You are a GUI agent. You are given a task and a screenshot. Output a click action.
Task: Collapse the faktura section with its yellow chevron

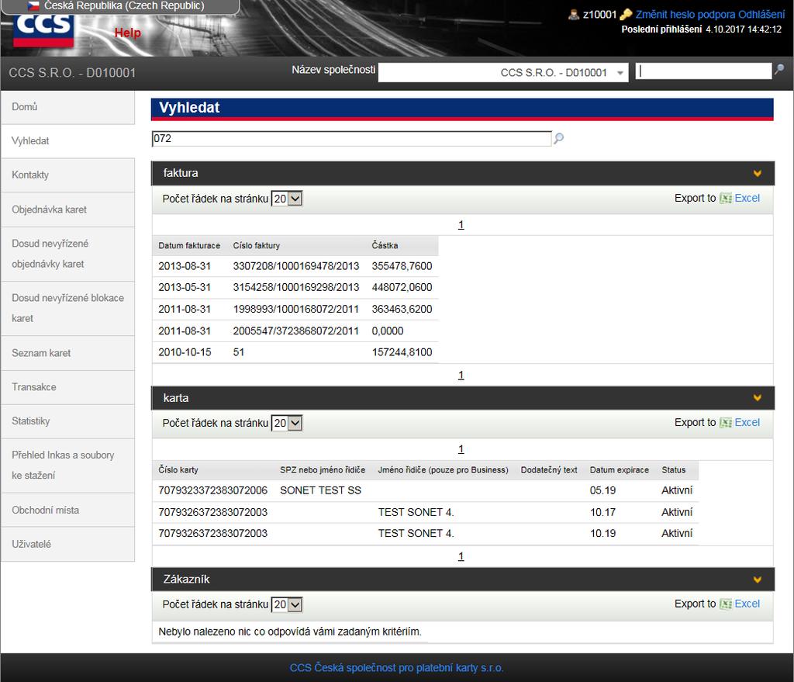coord(757,173)
